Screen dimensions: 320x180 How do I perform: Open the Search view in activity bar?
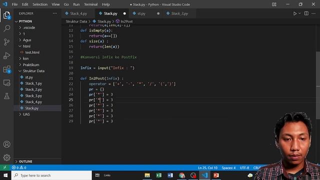[6, 28]
